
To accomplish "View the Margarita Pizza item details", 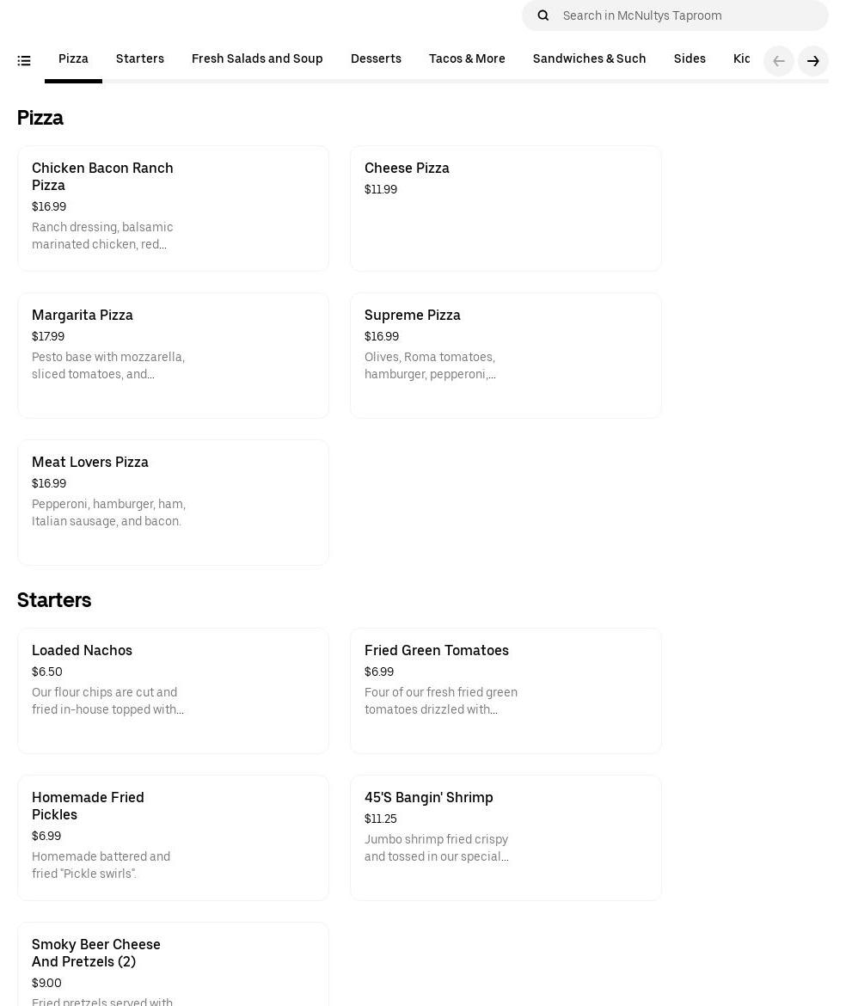I will coord(173,355).
